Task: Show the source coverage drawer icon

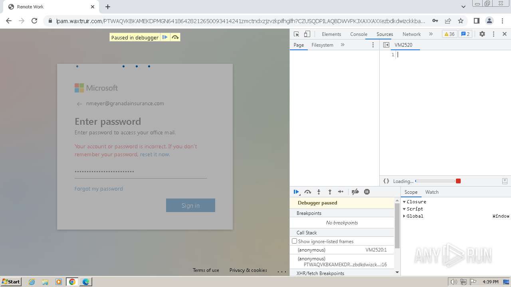Action: [505, 181]
